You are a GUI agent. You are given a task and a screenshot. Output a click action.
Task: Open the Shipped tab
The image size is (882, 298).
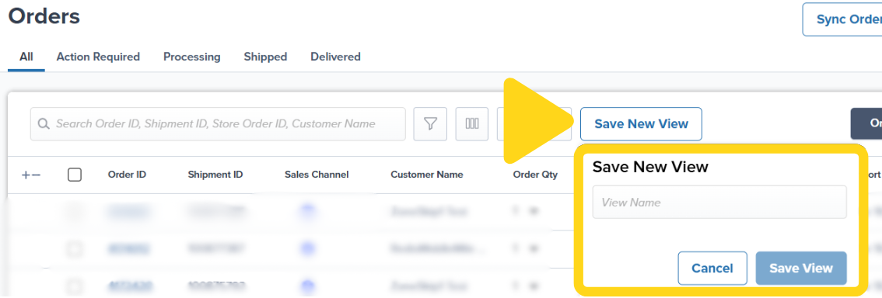[265, 57]
